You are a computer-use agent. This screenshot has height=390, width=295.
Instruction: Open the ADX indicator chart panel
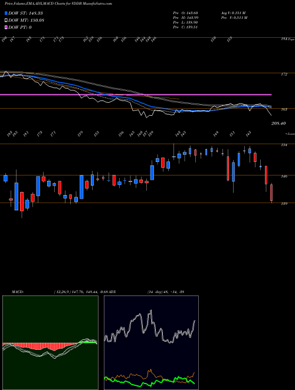pyautogui.click(x=151, y=343)
